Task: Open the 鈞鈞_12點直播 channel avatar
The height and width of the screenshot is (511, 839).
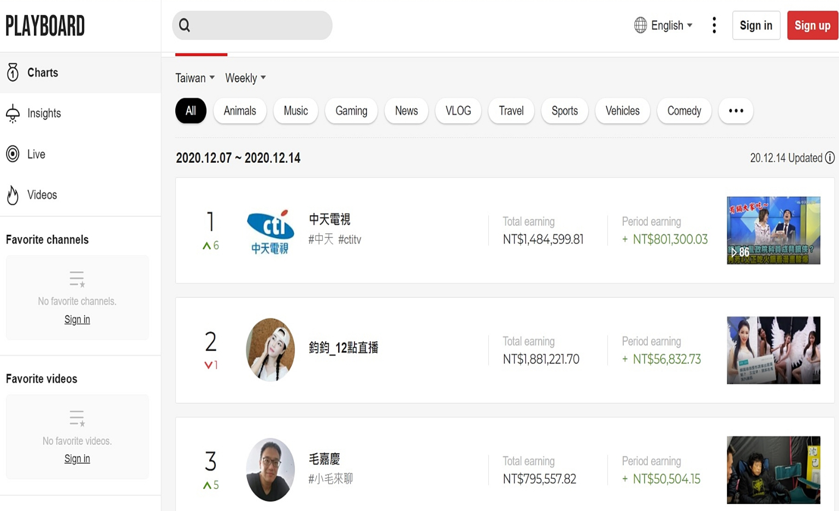Action: (x=270, y=349)
